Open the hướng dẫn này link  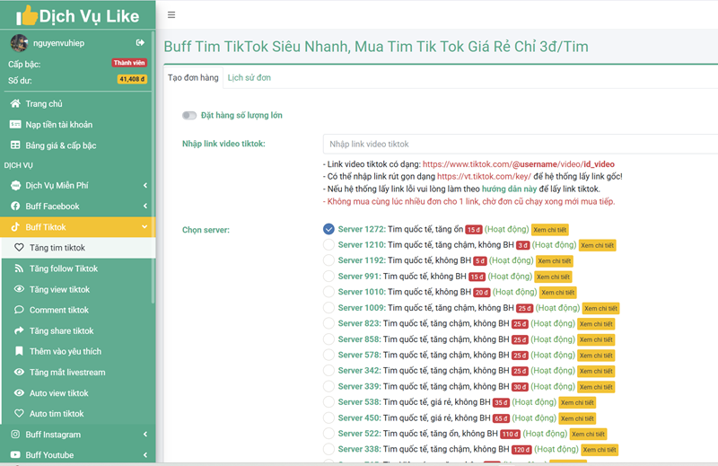pos(509,189)
